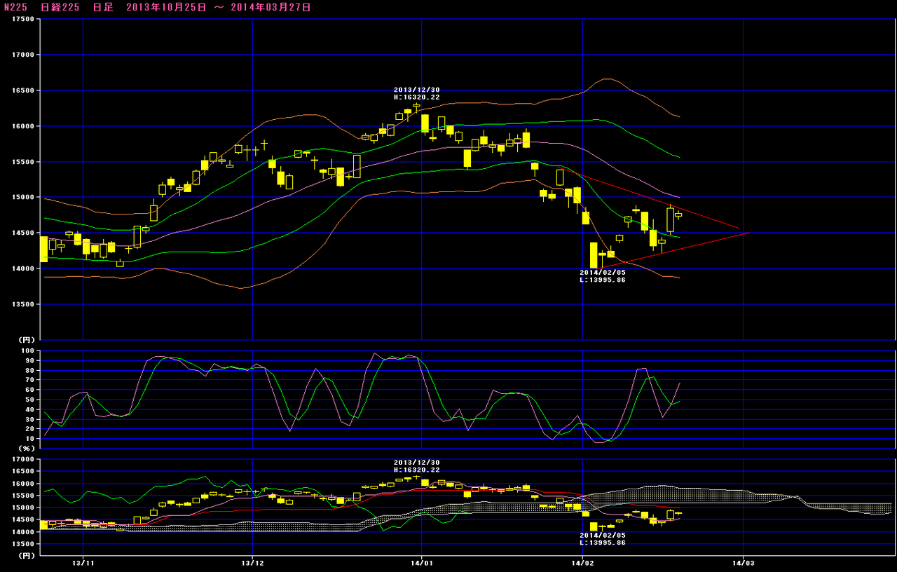Click the 90 label on the oscillator axis
The image size is (897, 572).
coord(29,360)
